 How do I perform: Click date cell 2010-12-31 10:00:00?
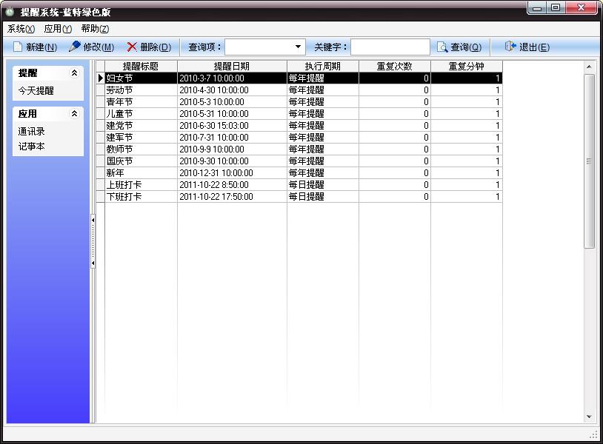tap(232, 173)
